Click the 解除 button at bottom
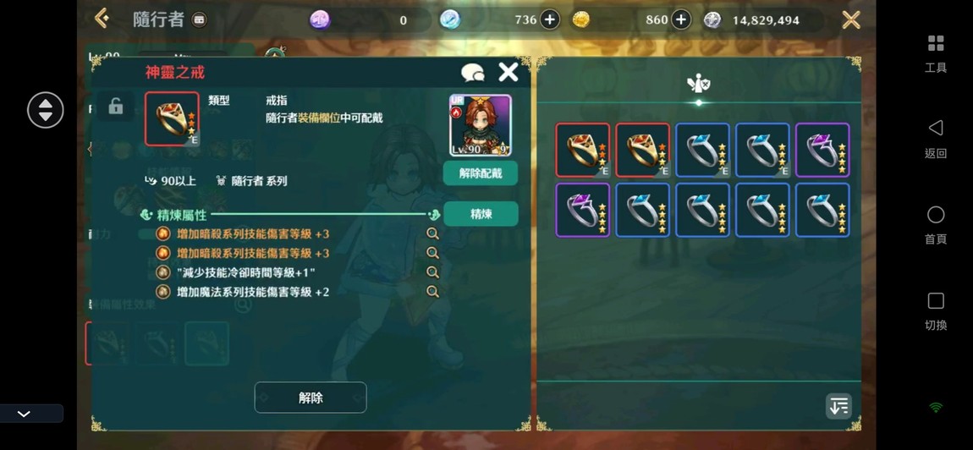The height and width of the screenshot is (450, 973). pos(311,398)
